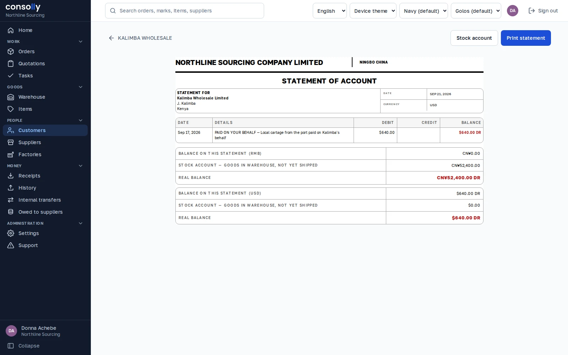The image size is (568, 355).
Task: Click the search magnifier icon
Action: [113, 11]
